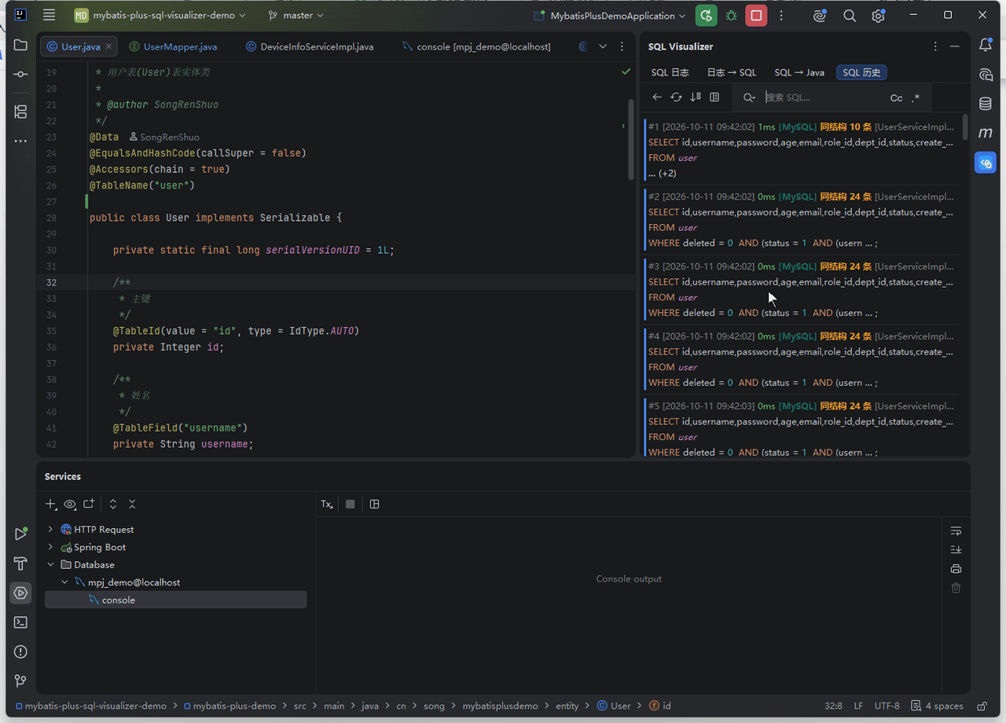This screenshot has height=723, width=1006.
Task: Open the Maven tool window icon
Action: (x=986, y=133)
